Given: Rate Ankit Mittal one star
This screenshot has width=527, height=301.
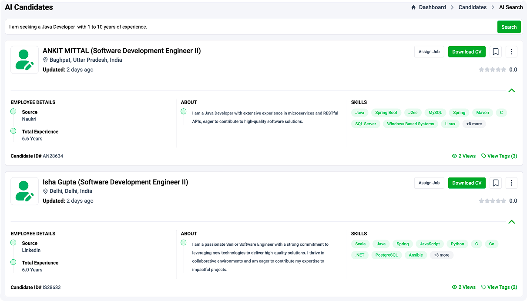Looking at the screenshot, I should click(x=481, y=69).
